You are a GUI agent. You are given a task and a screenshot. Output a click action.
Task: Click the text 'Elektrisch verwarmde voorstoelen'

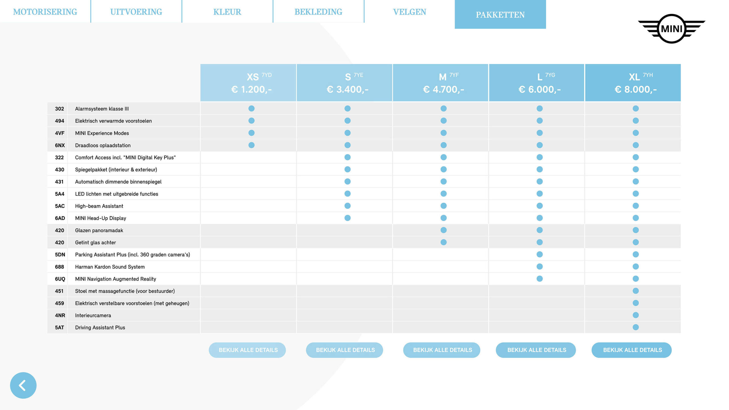pos(113,121)
